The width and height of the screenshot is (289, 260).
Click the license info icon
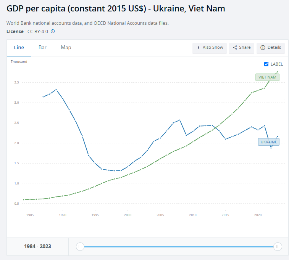[53, 31]
